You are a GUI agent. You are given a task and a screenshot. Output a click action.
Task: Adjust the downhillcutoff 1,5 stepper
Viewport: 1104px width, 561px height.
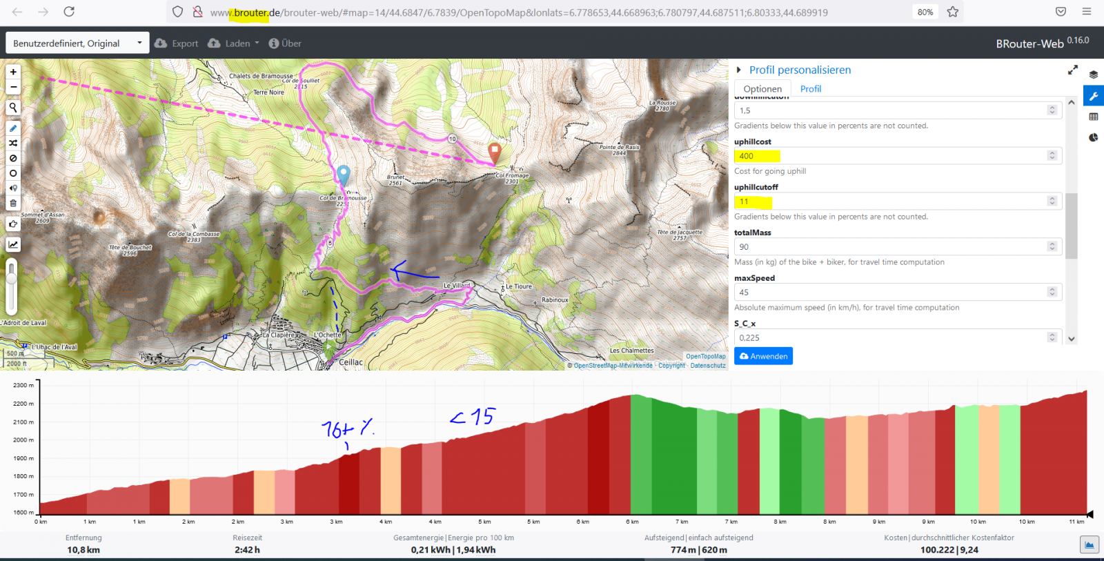click(x=1052, y=110)
